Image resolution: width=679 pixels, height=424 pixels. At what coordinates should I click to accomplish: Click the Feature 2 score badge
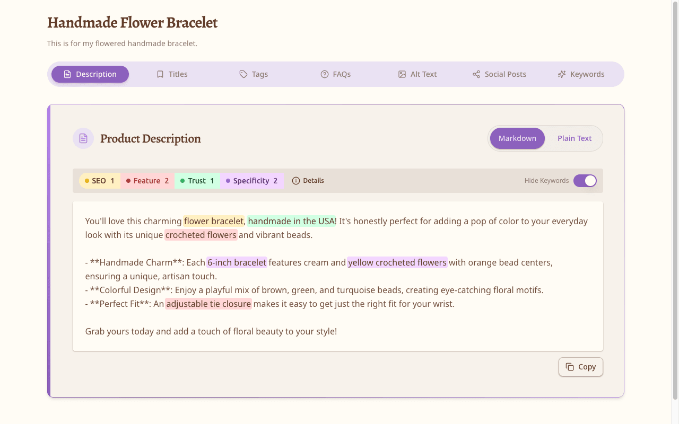[x=147, y=181]
